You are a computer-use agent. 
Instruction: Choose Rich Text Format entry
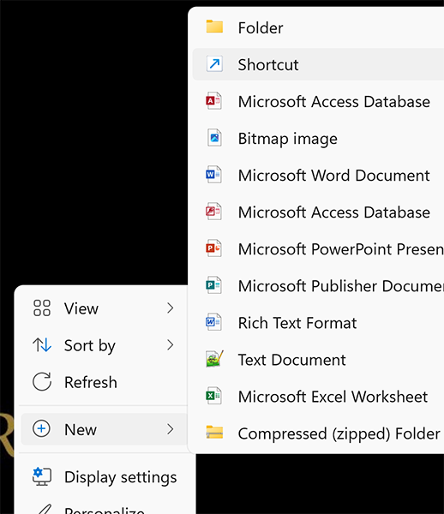pyautogui.click(x=318, y=323)
